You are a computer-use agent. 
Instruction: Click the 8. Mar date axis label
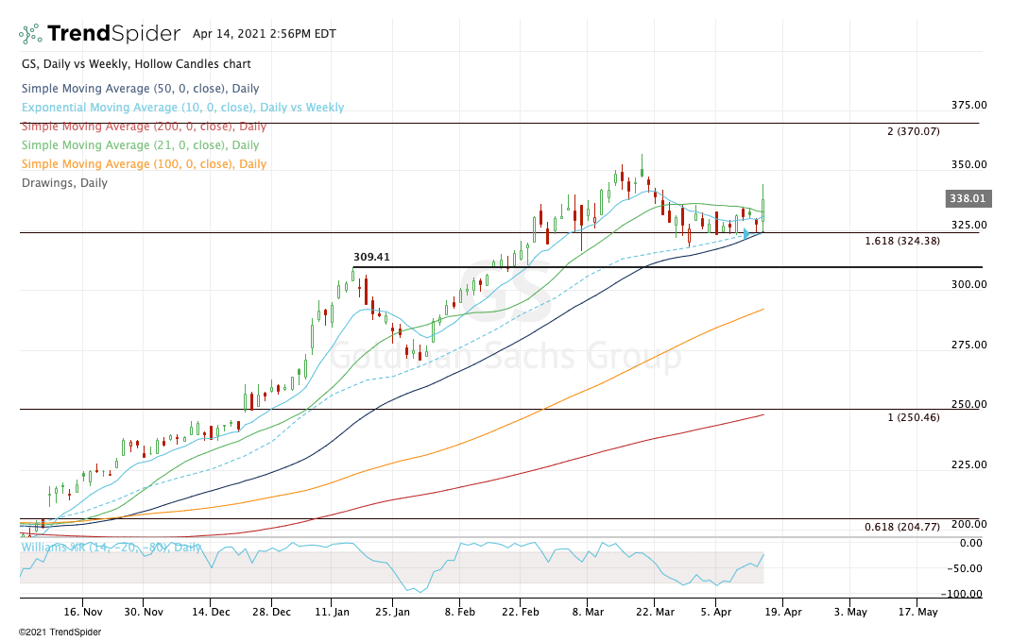pyautogui.click(x=588, y=612)
